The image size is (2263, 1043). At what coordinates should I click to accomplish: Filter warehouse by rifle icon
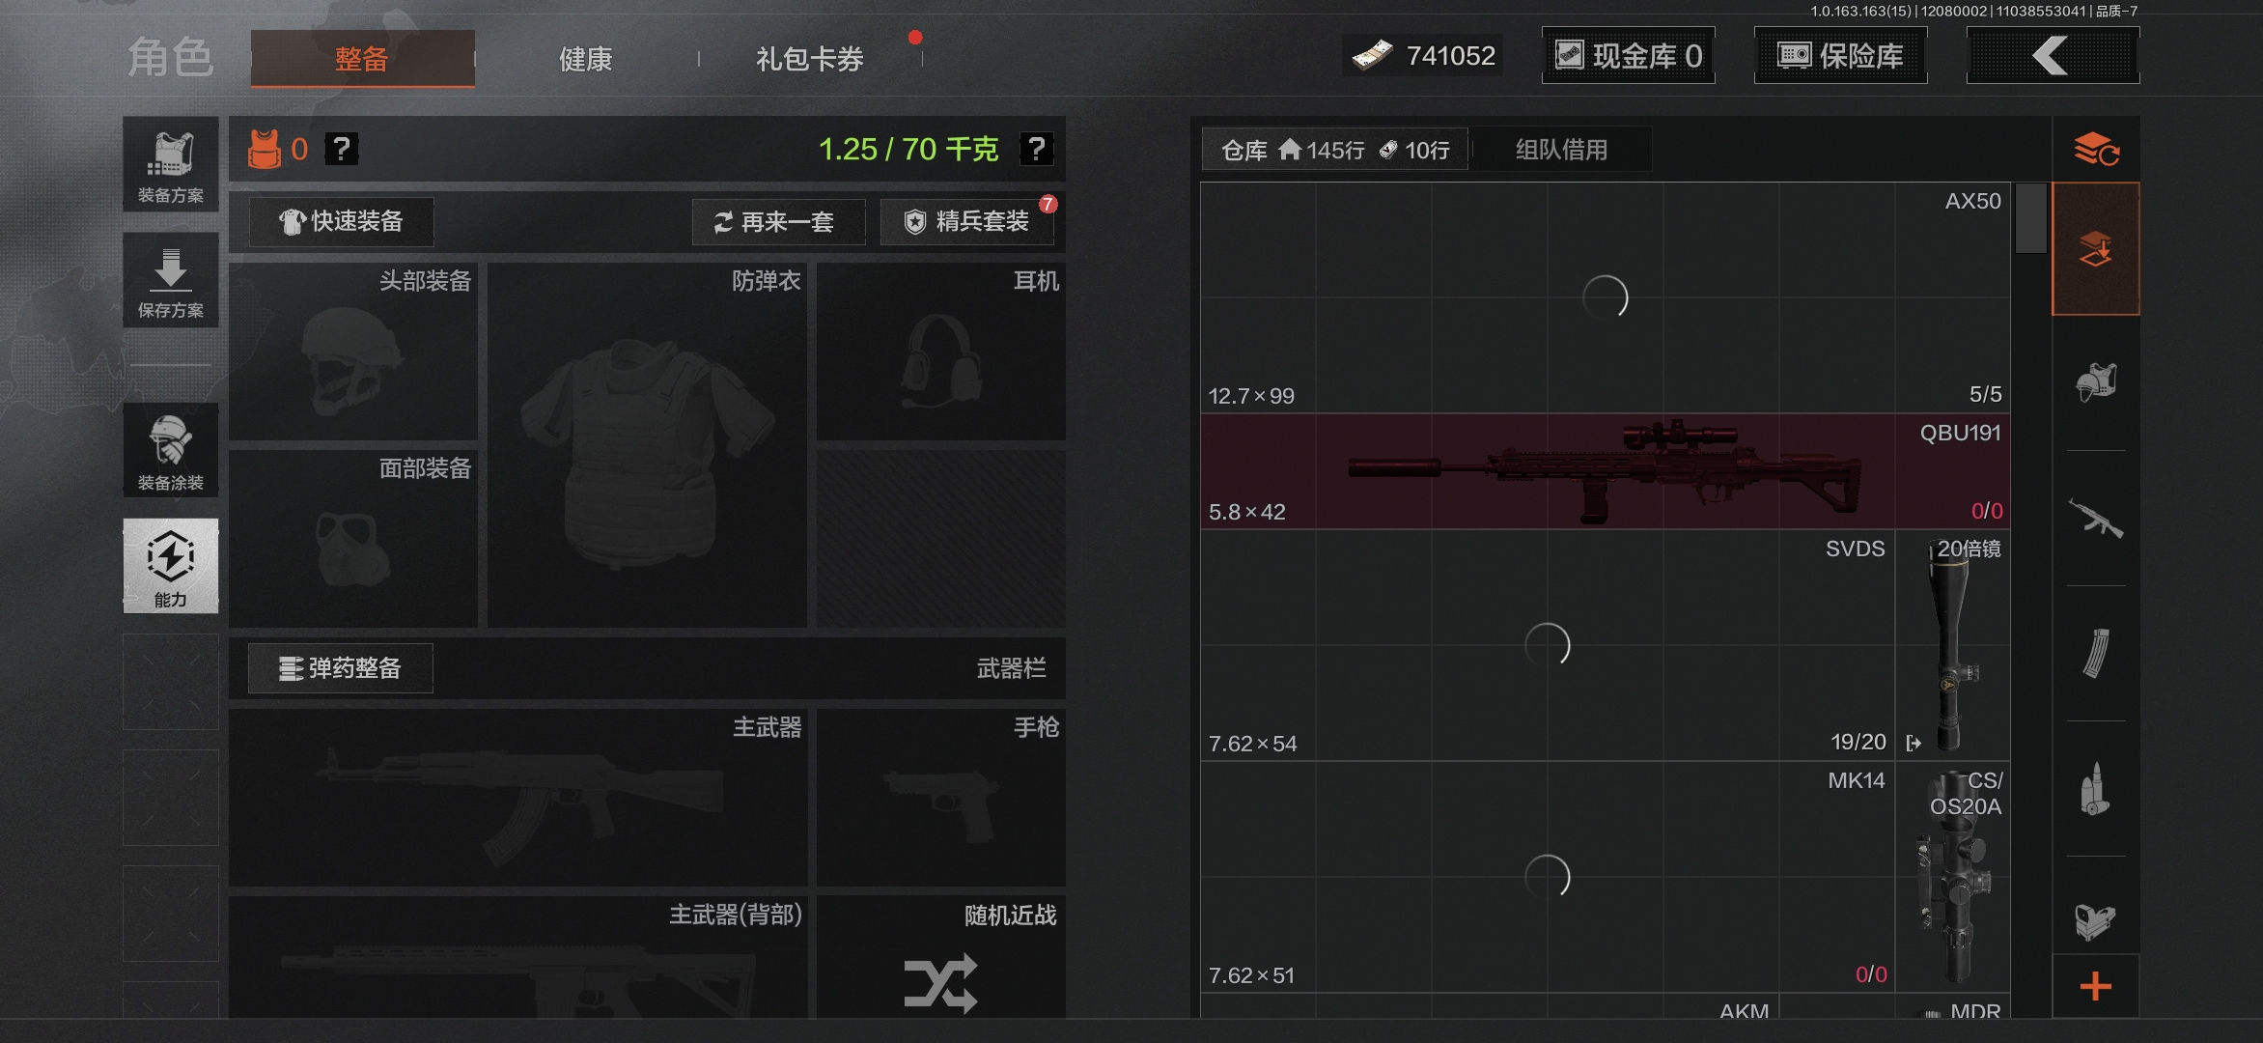click(2095, 519)
